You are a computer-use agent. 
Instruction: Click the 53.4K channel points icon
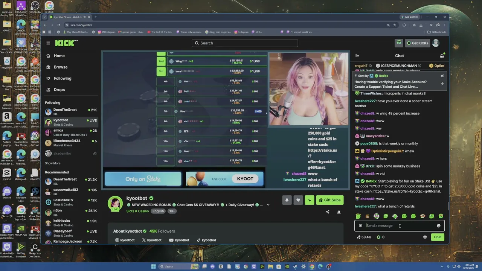coord(358,237)
